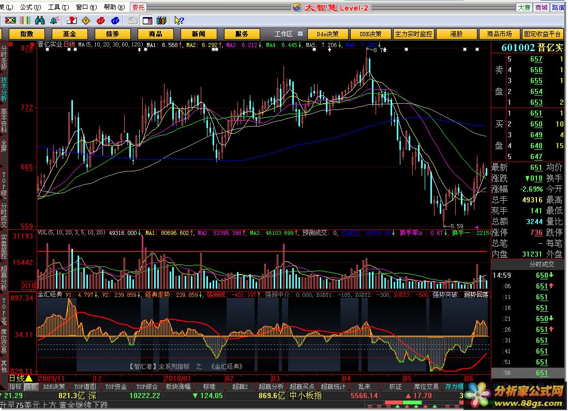Switch to the 超赢买点 bottom tab

click(302, 387)
